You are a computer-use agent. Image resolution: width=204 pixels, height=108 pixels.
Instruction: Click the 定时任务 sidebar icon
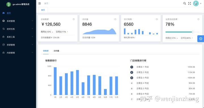(x=3, y=29)
